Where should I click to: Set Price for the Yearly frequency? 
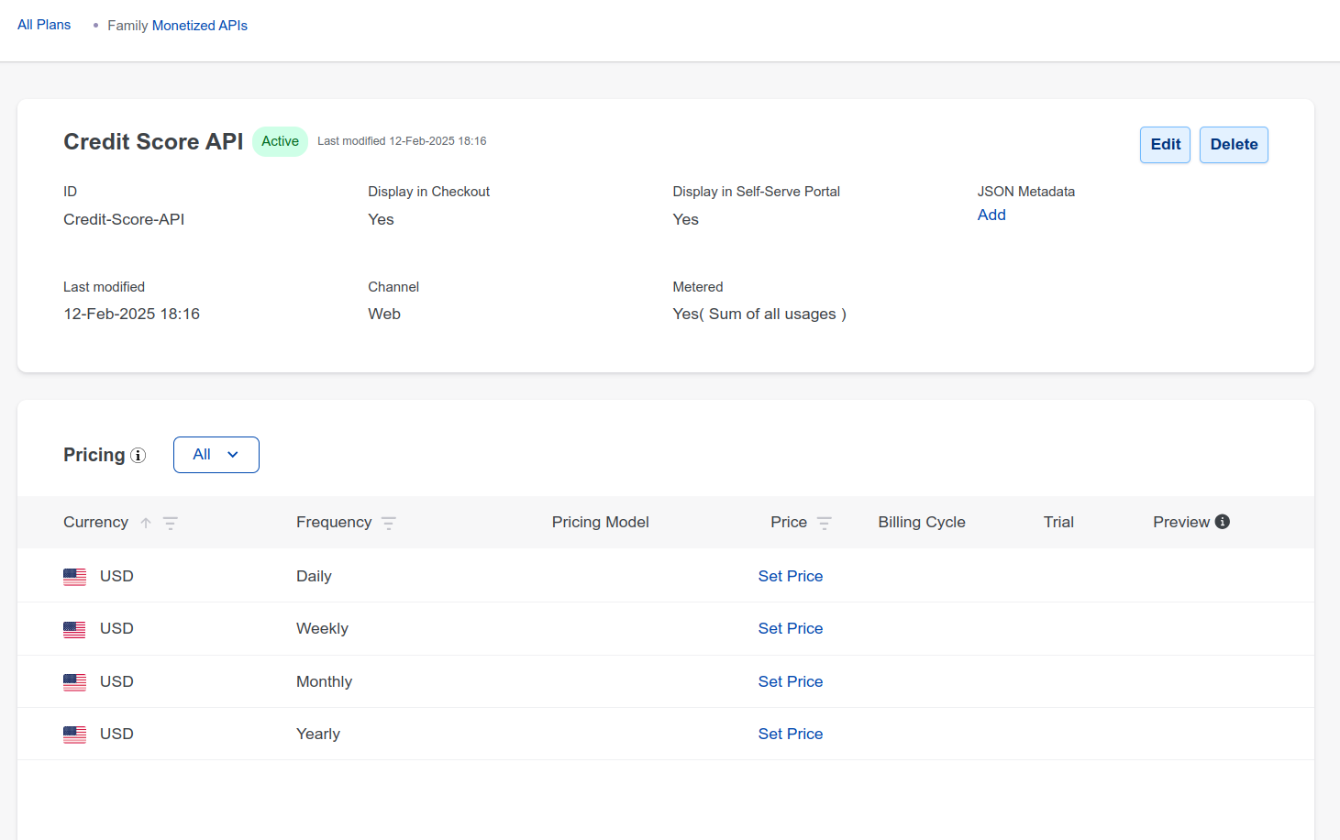click(x=790, y=734)
